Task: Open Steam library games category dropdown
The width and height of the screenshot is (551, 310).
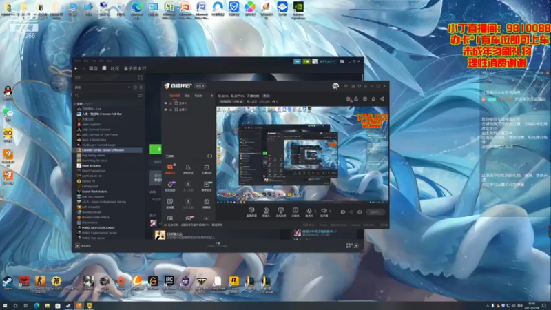Action: [129, 87]
